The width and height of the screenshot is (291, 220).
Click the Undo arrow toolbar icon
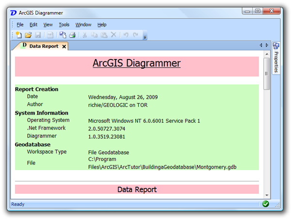[x=126, y=35]
